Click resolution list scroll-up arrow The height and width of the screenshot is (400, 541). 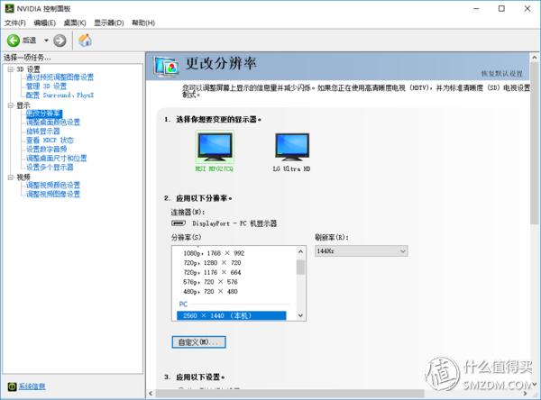tap(300, 251)
